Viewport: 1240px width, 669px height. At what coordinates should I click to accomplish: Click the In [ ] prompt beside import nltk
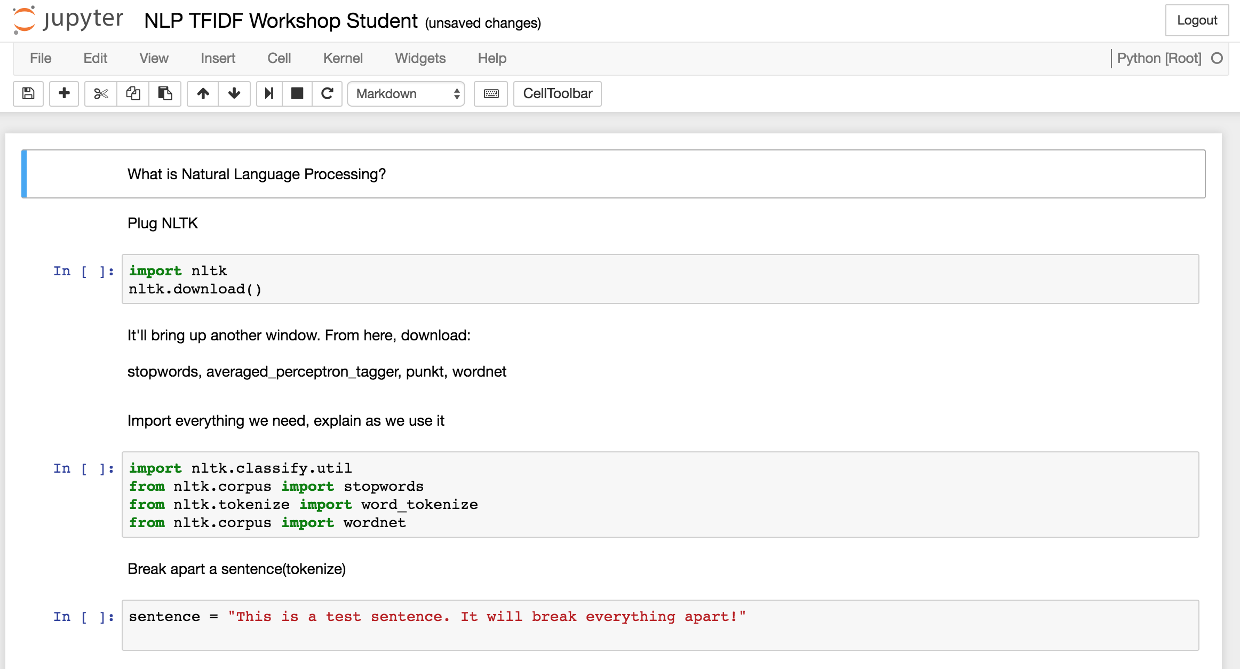point(83,271)
